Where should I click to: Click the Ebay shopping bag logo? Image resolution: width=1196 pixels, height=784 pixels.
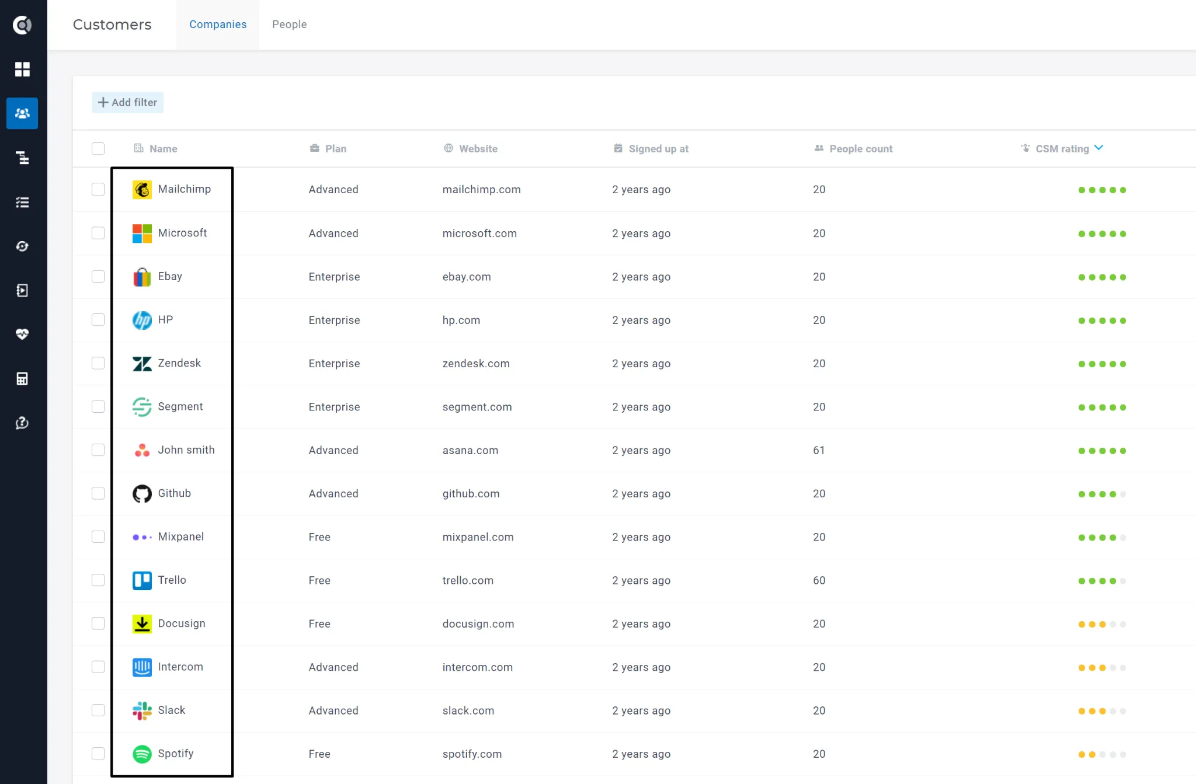142,277
